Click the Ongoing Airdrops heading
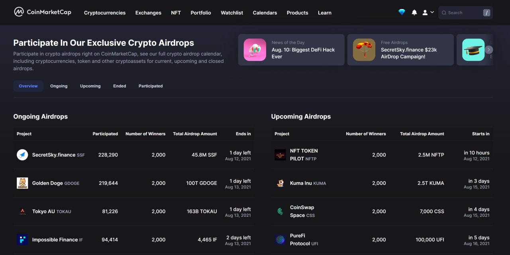This screenshot has width=510, height=255. click(x=41, y=117)
